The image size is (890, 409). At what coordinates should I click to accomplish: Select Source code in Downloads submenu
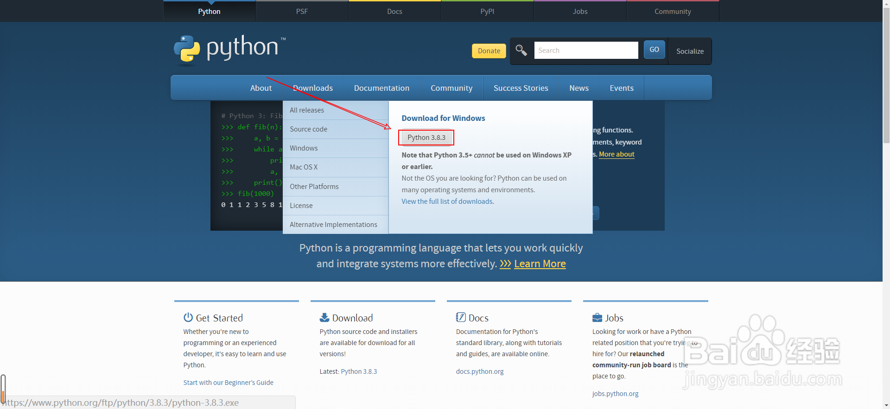(x=336, y=129)
